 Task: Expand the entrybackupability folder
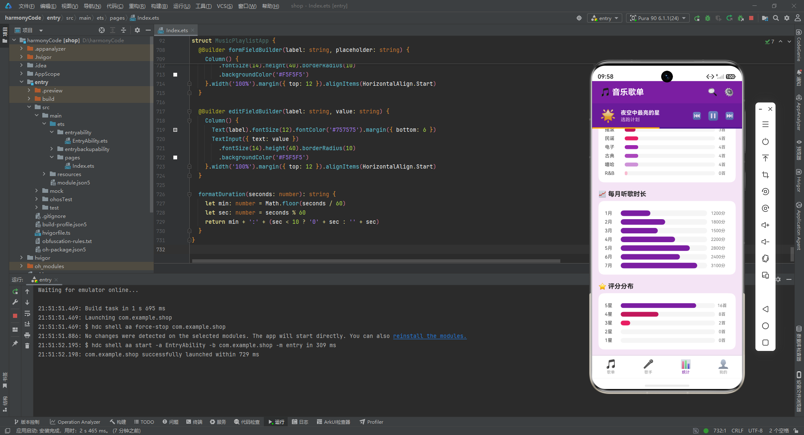[x=52, y=149]
